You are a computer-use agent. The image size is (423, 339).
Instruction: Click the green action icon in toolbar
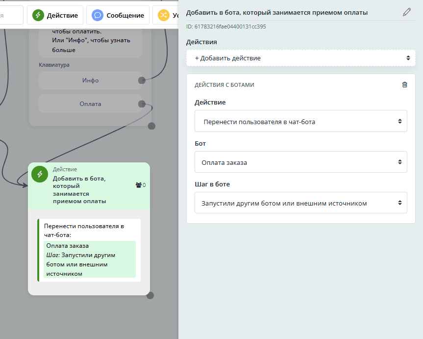click(38, 15)
